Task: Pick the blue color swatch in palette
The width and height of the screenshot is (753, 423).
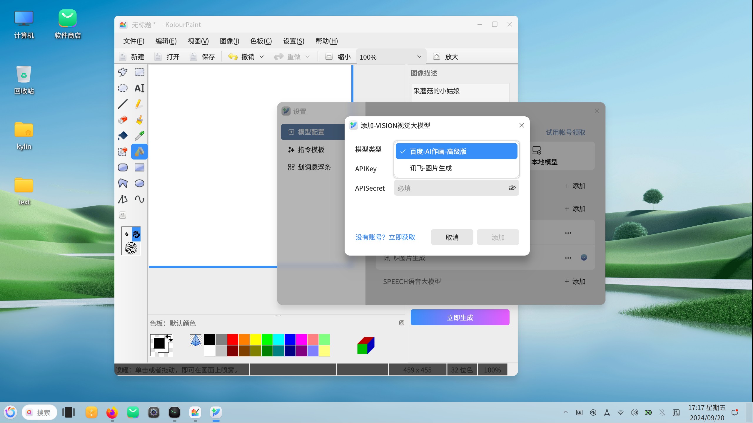Action: 290,340
